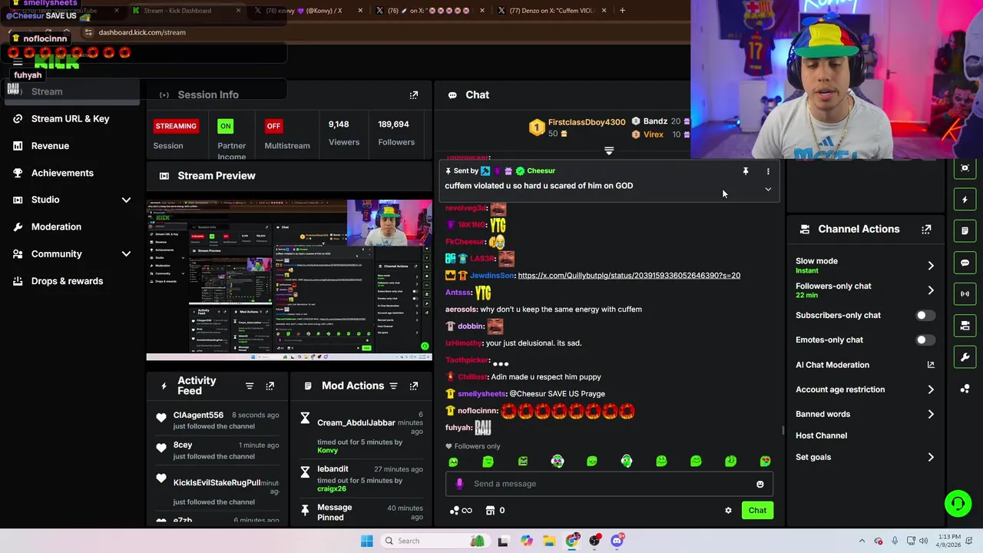Open Drops & rewards page

(67, 281)
